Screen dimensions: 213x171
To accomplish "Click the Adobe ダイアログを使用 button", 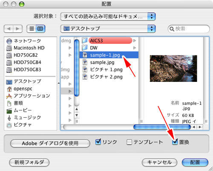I will [50, 143].
